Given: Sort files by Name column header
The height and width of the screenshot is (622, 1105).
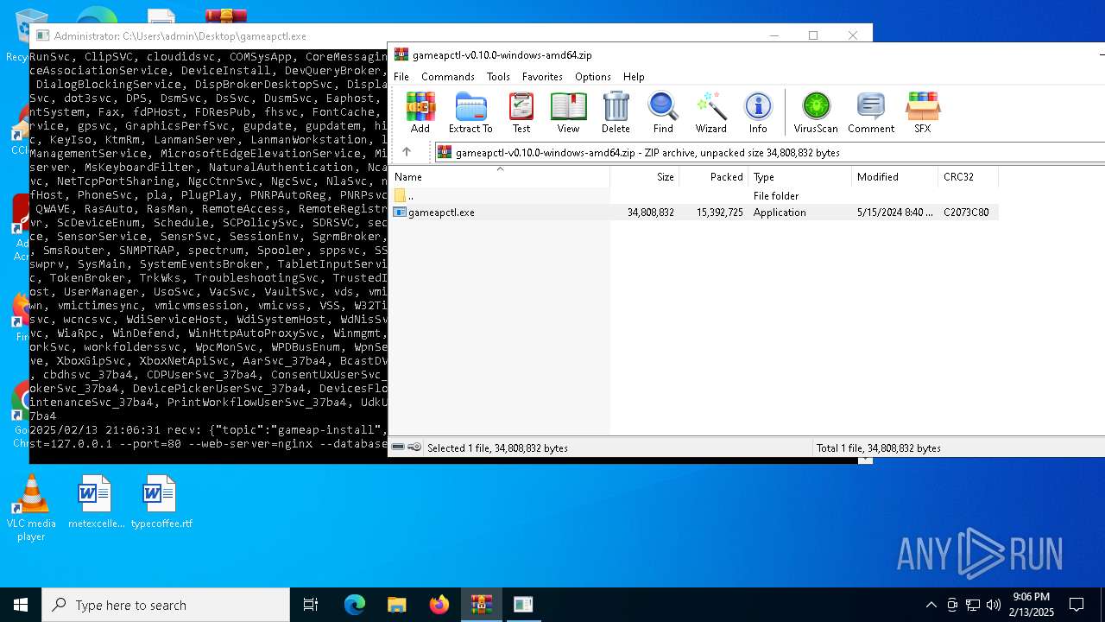Looking at the screenshot, I should 500,176.
